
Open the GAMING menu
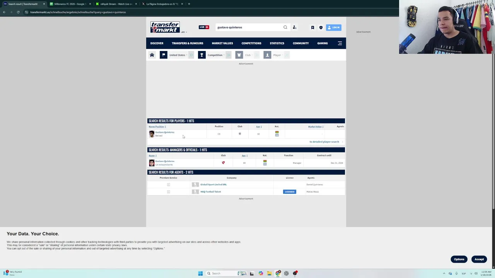tap(323, 43)
